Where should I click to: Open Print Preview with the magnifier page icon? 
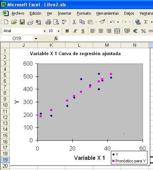[56, 22]
